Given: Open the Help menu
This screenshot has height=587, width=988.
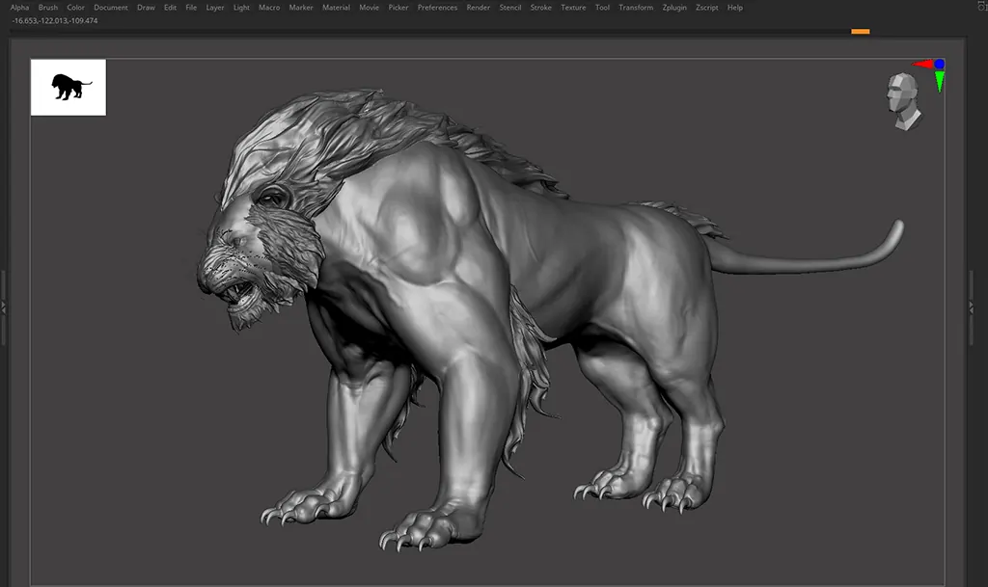Looking at the screenshot, I should click(734, 8).
